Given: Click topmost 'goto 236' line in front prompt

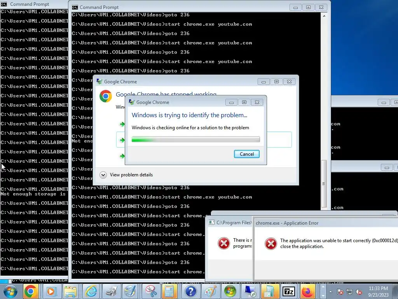Looking at the screenshot, I should coord(177,15).
